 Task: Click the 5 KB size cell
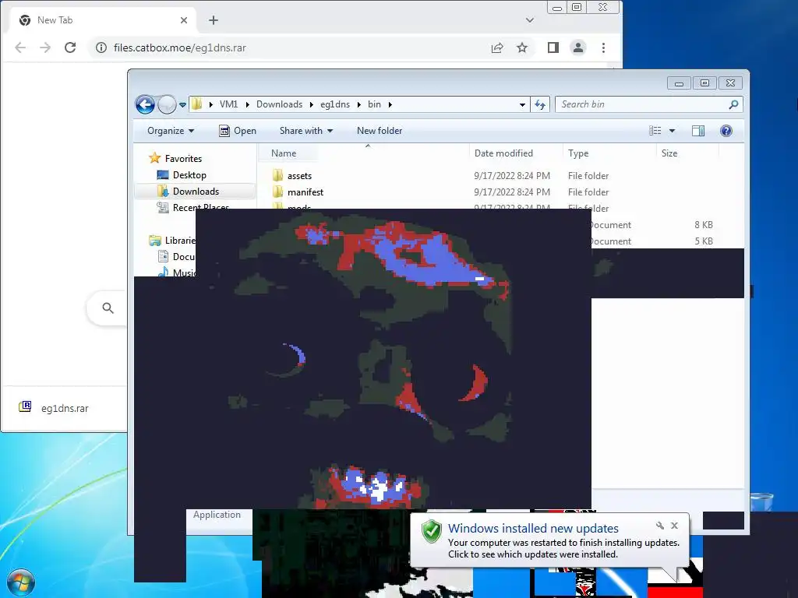[x=704, y=241]
